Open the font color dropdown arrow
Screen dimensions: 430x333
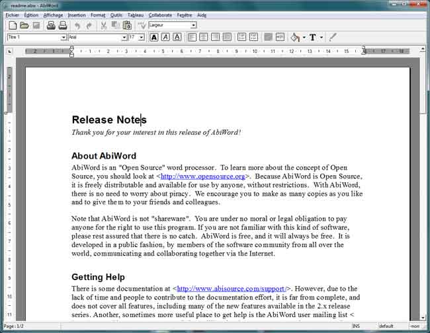click(322, 38)
